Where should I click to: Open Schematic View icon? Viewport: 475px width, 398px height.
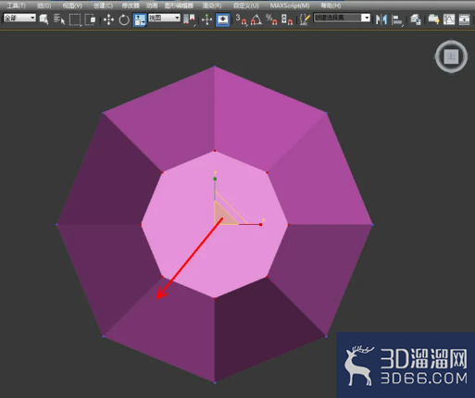pos(465,20)
